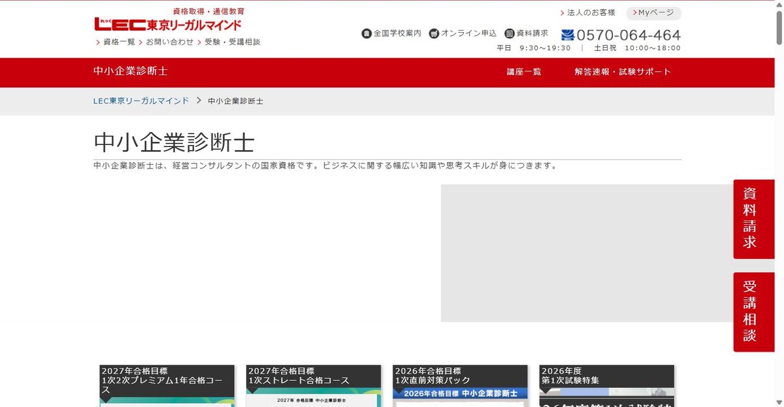Click the breadcrumb chevron separator

coord(198,101)
